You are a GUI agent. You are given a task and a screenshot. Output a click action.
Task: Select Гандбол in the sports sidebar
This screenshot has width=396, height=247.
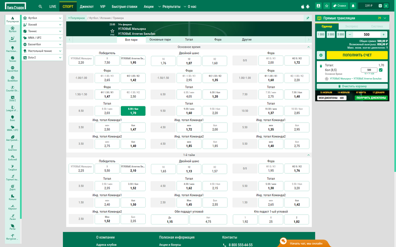point(12,168)
